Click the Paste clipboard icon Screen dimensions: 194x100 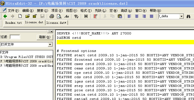pyautogui.click(x=120, y=16)
